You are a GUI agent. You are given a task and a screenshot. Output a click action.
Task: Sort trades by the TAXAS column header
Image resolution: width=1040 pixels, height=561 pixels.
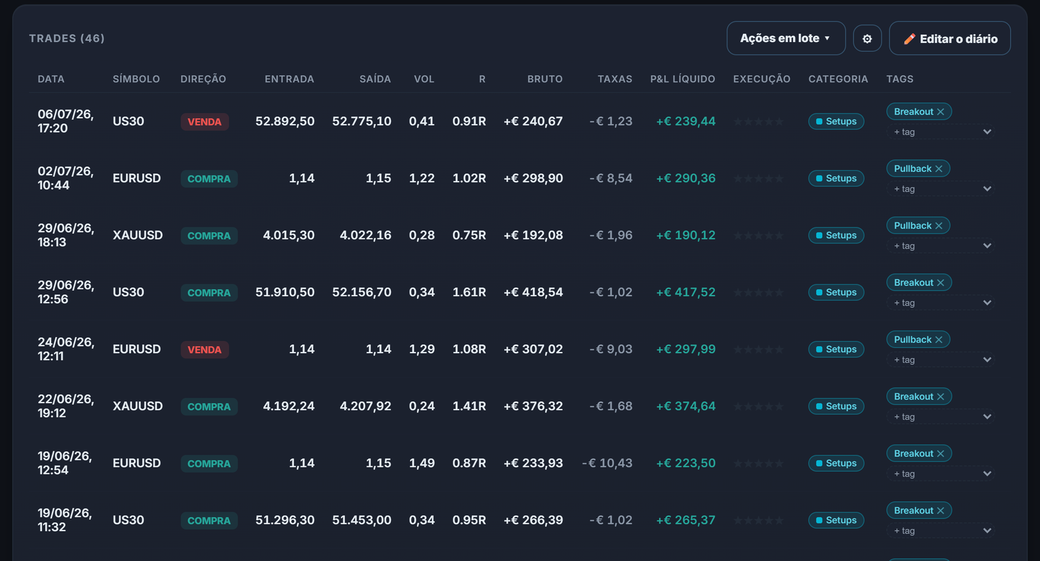615,79
